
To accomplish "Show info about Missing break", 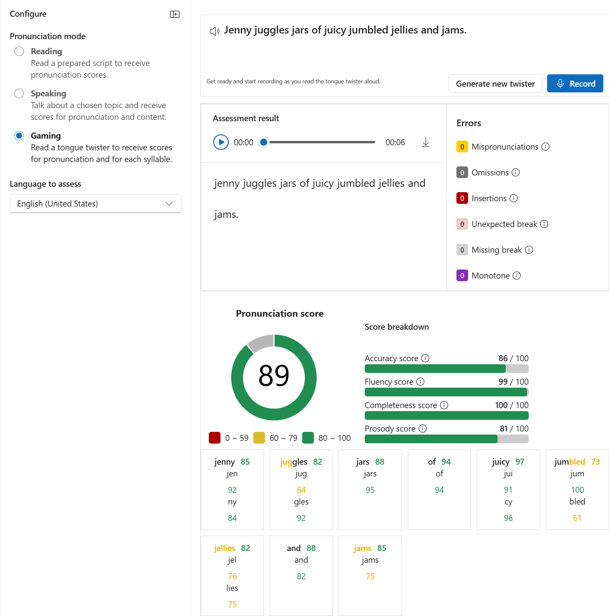I will point(529,250).
